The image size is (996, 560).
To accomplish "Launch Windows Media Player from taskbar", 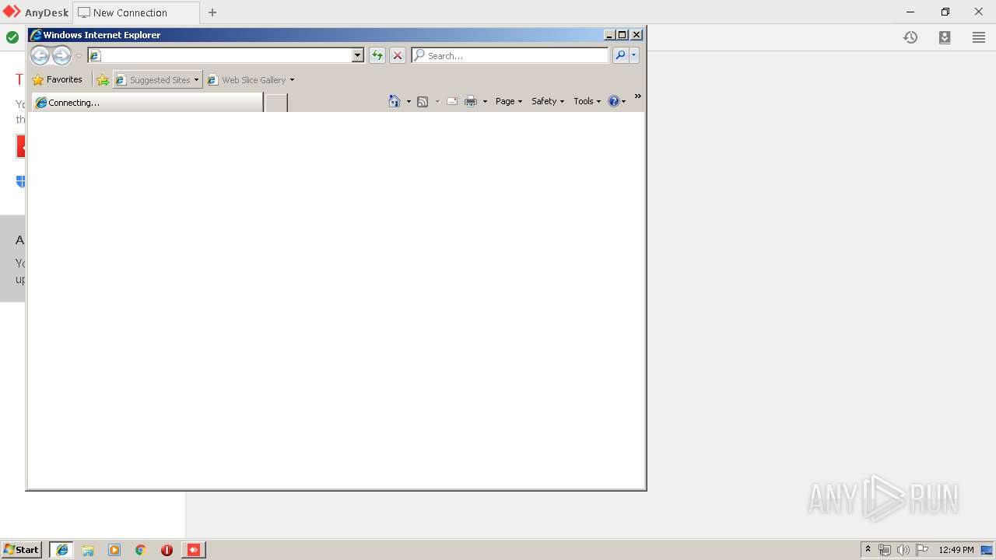I will 114,550.
